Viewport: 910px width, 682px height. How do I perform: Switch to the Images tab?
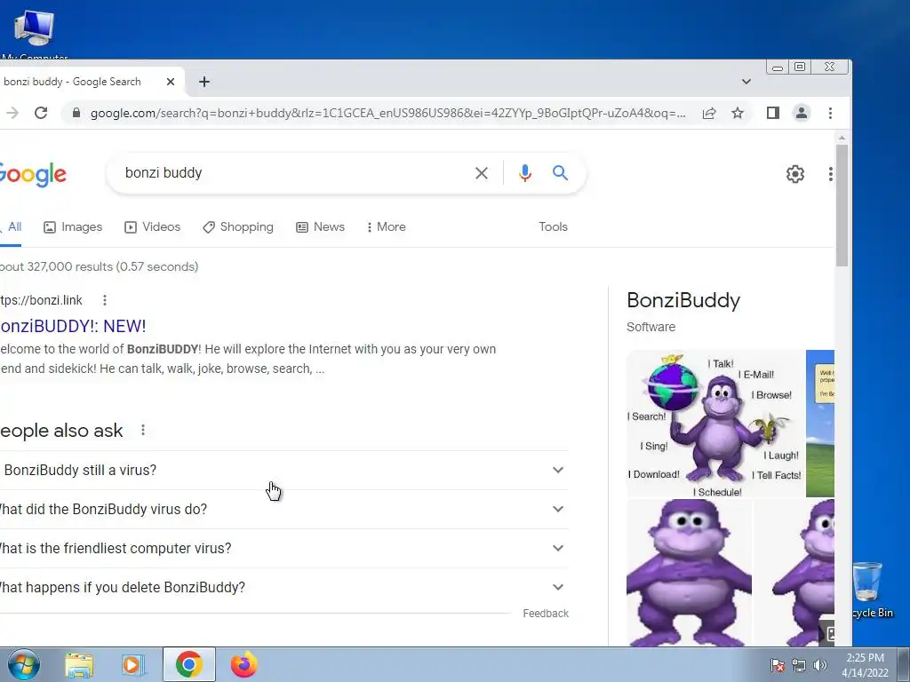coord(73,226)
